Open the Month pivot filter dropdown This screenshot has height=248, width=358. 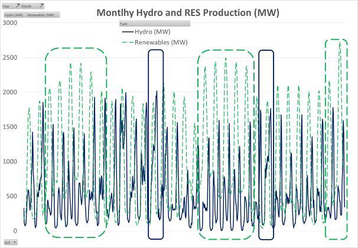[32, 6]
